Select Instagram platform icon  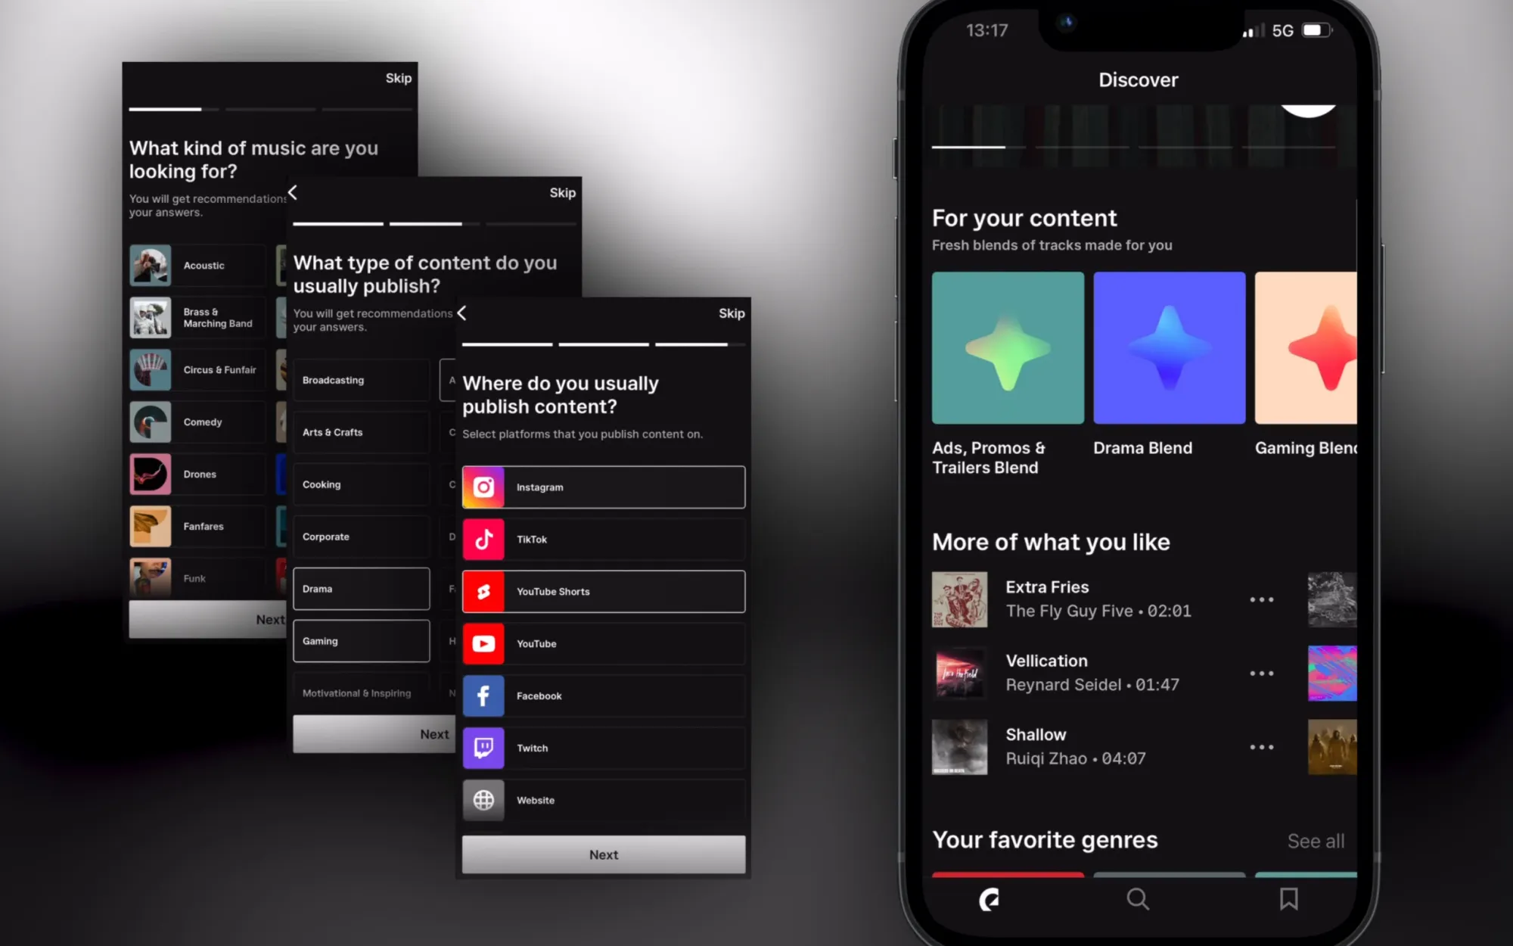click(x=483, y=486)
